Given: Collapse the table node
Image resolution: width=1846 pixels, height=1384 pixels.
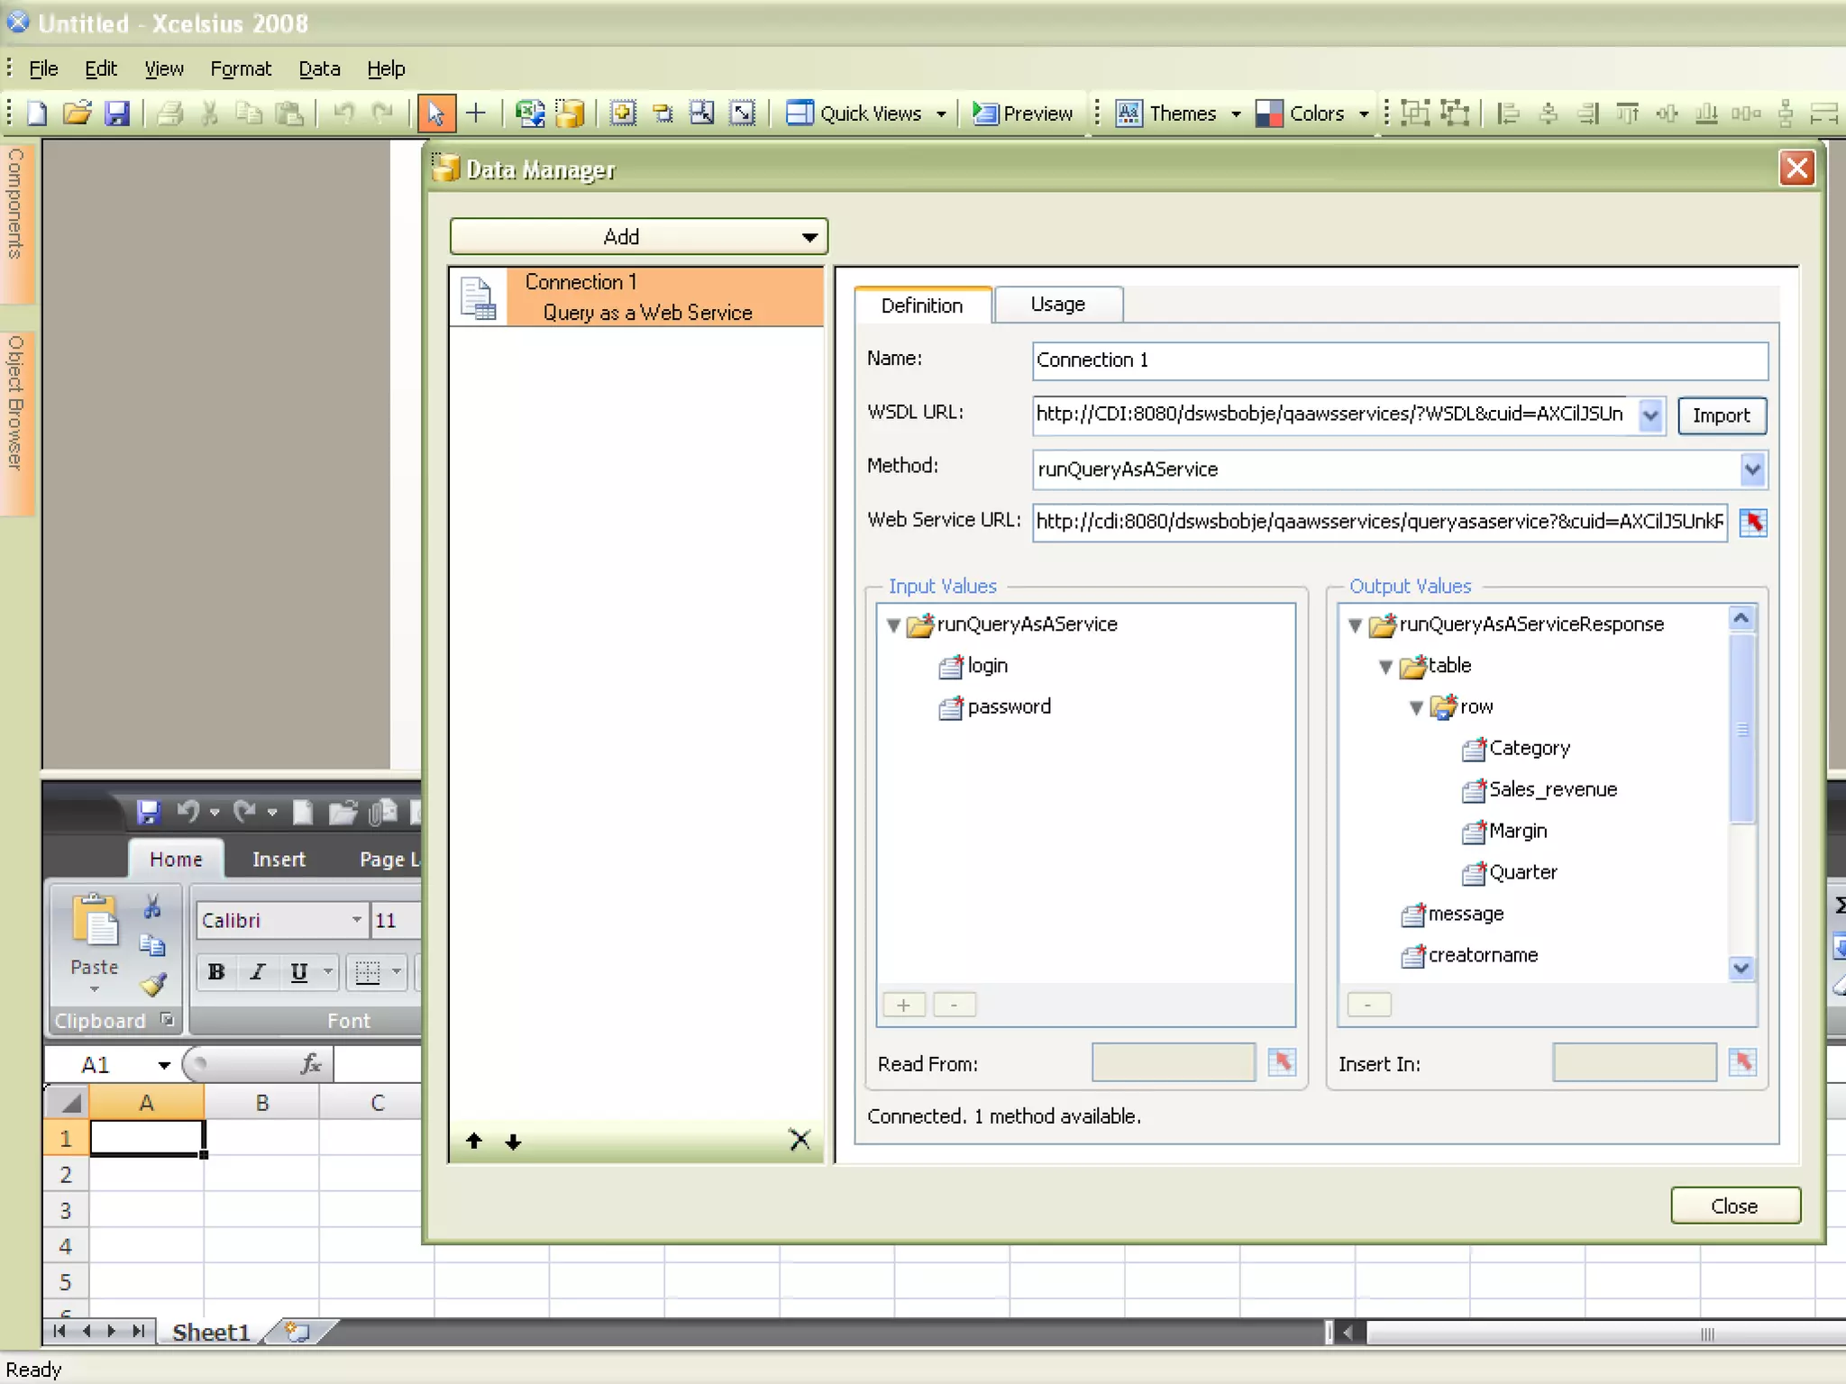Looking at the screenshot, I should 1385,667.
